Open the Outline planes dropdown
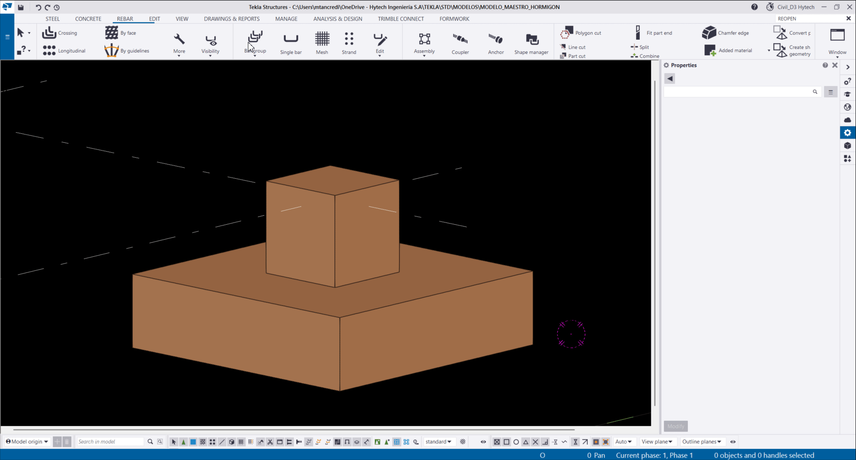The width and height of the screenshot is (856, 460). pyautogui.click(x=701, y=442)
